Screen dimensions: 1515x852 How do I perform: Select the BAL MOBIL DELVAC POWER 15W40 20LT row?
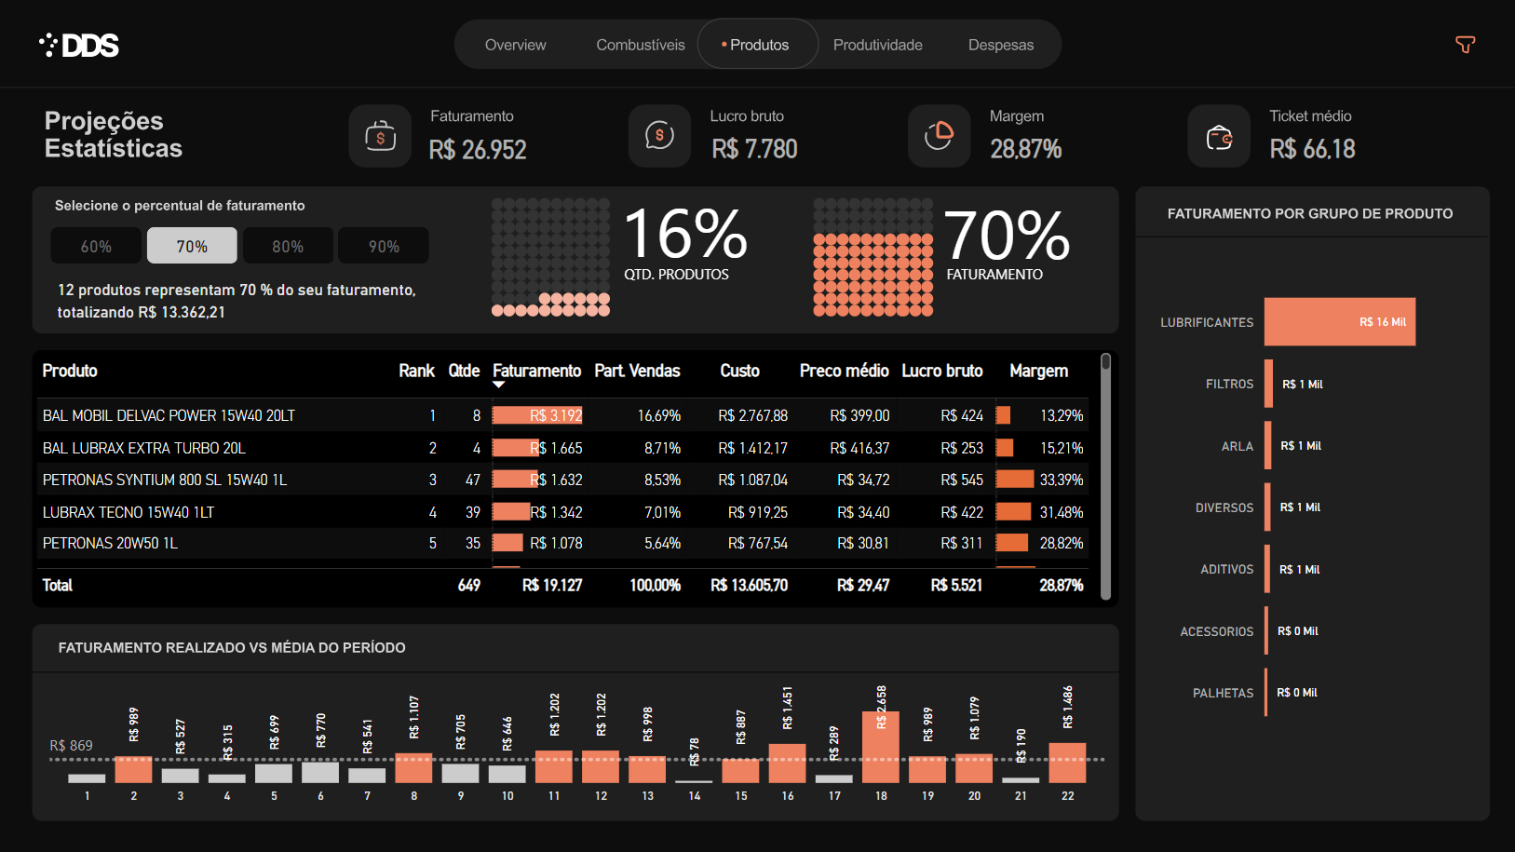click(562, 415)
